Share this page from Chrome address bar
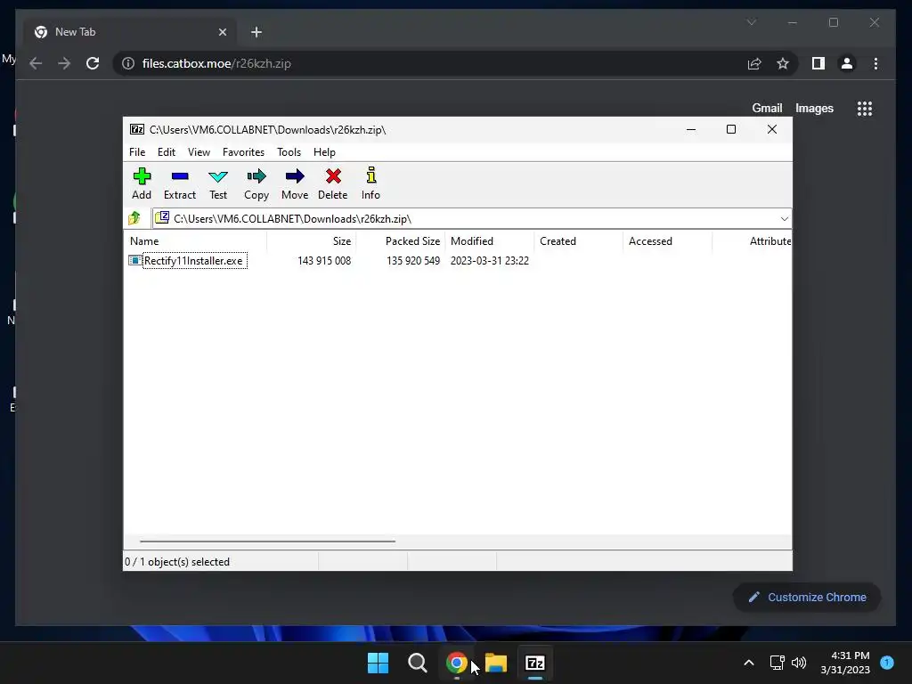912x684 pixels. coord(754,63)
